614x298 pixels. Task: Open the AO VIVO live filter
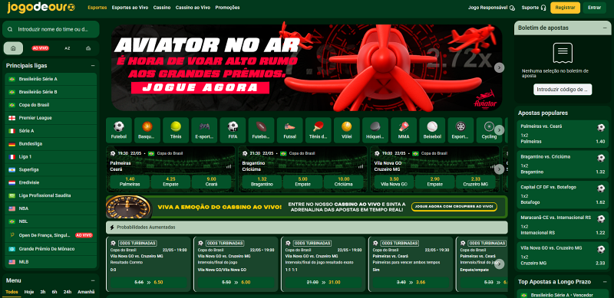click(x=41, y=48)
